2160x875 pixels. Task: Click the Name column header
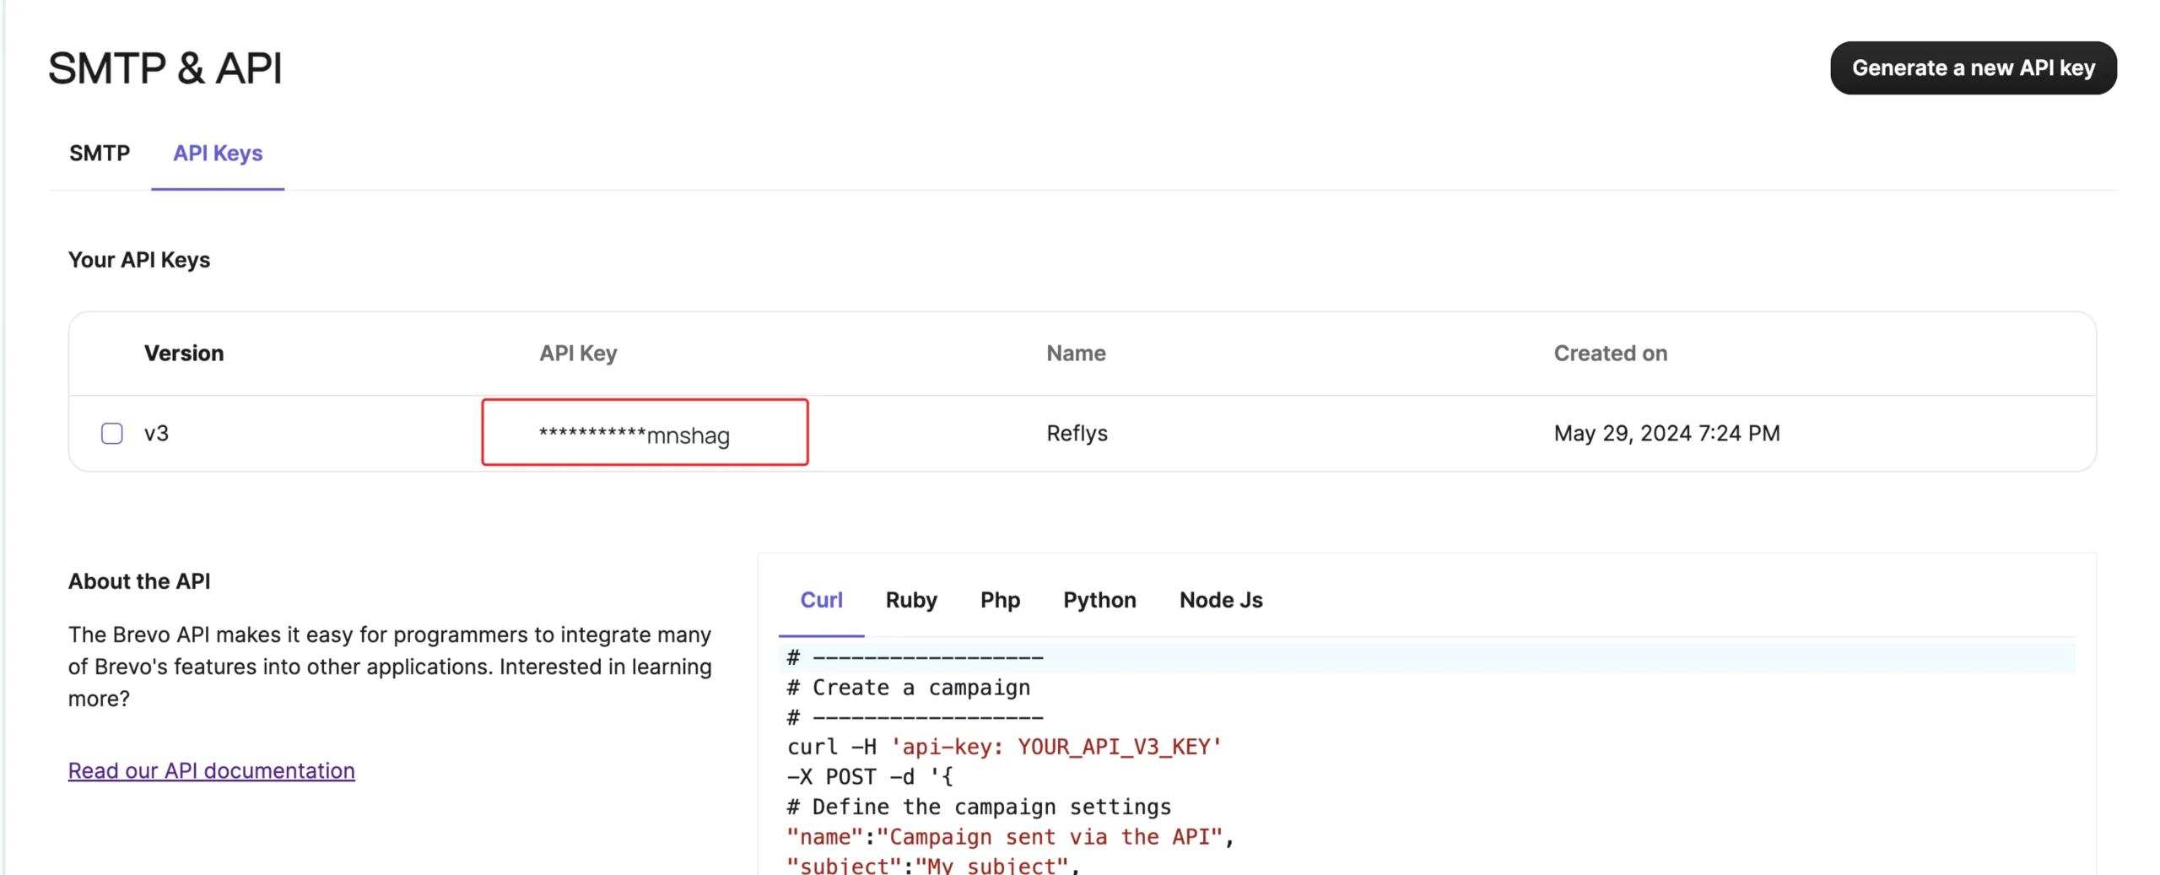tap(1076, 353)
